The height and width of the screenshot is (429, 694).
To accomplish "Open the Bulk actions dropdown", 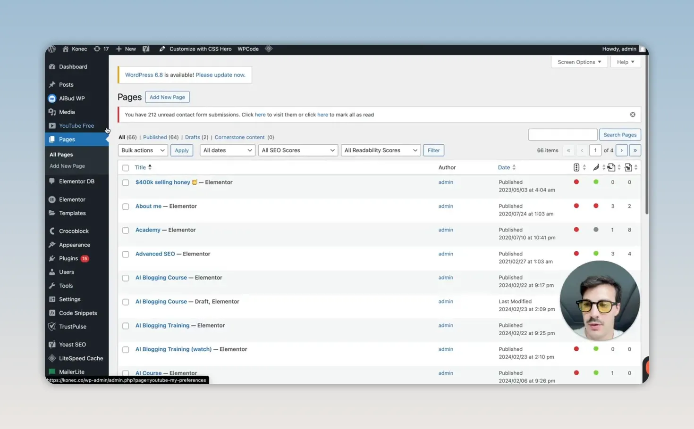I will point(143,150).
